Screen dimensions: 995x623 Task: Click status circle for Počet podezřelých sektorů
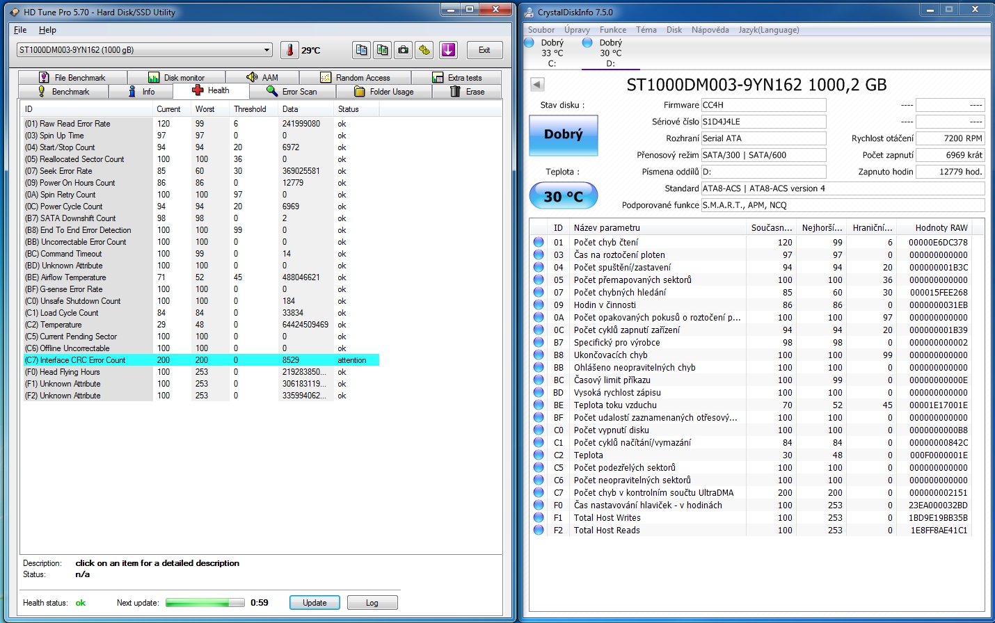click(539, 467)
